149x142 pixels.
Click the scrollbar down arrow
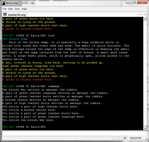click(145, 128)
